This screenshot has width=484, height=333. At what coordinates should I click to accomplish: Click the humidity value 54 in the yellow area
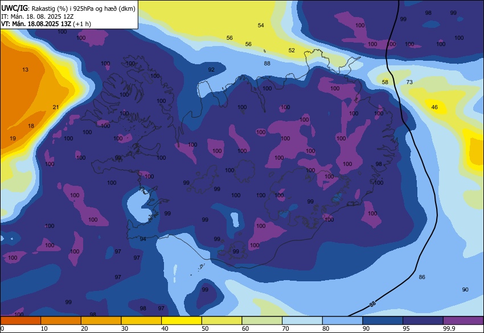[261, 25]
